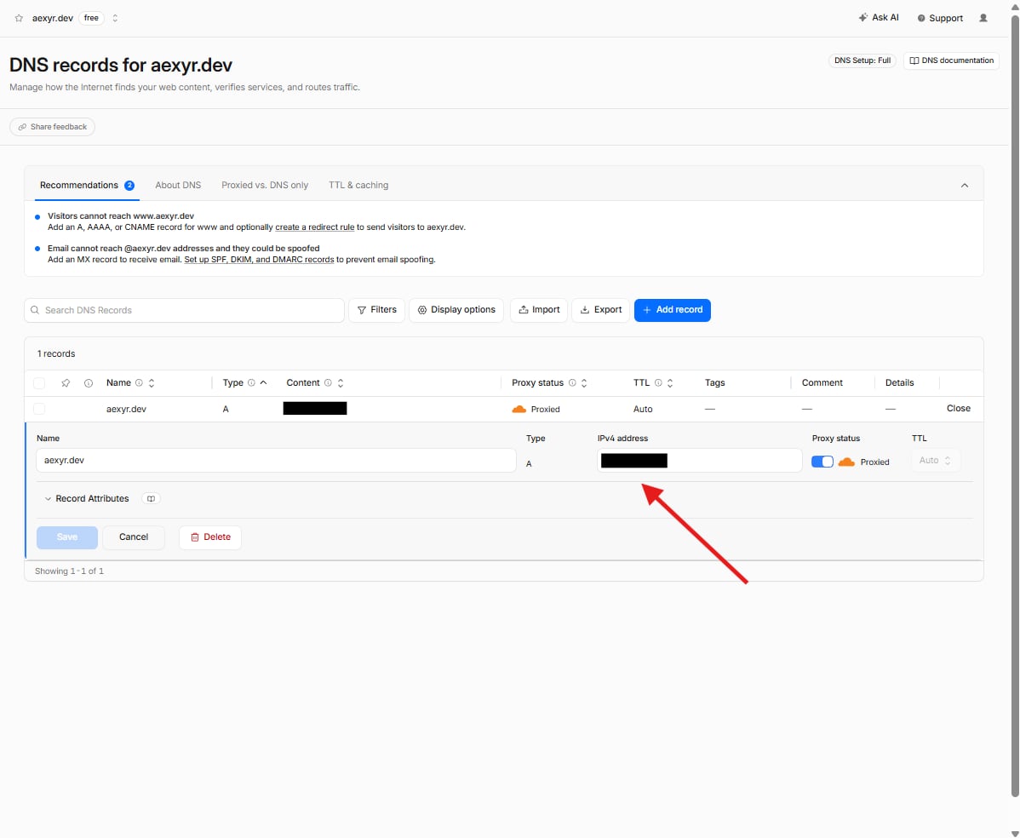Open Ask AI assistant
Image resolution: width=1020 pixels, height=838 pixels.
pyautogui.click(x=878, y=18)
